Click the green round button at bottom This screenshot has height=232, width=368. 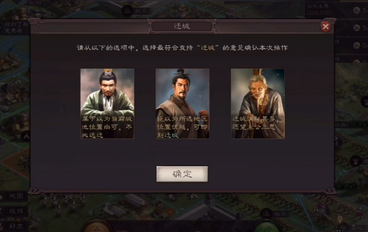tap(266, 227)
